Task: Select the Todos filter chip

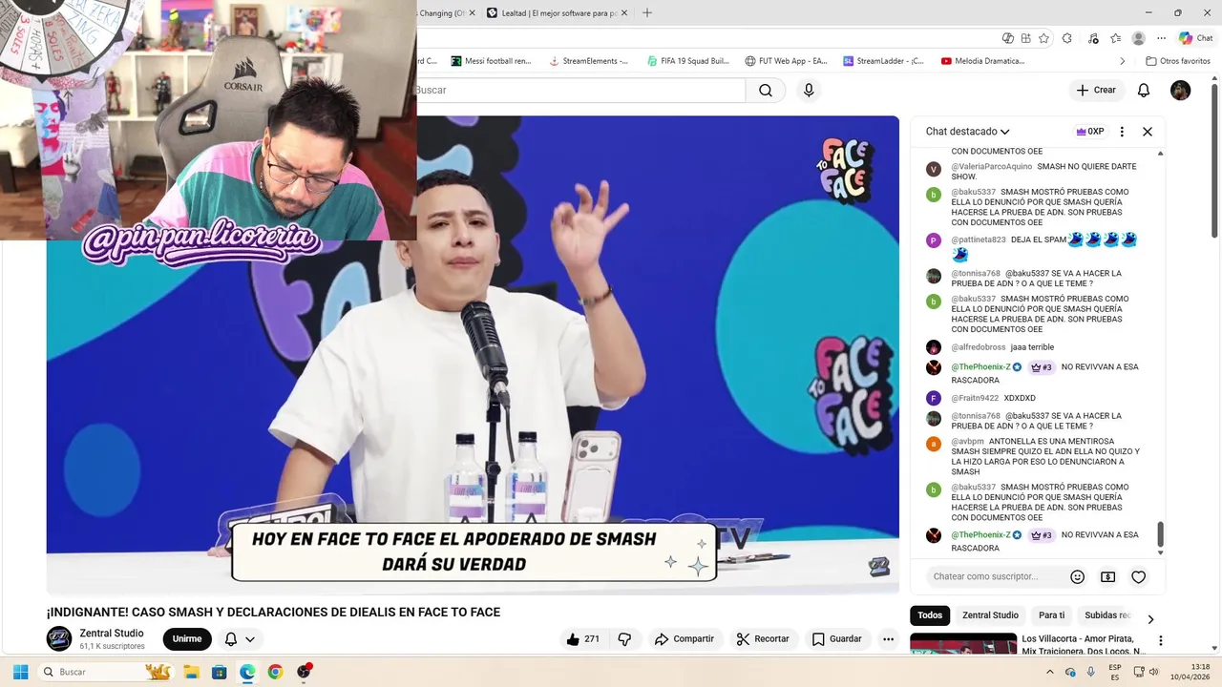Action: [x=930, y=615]
